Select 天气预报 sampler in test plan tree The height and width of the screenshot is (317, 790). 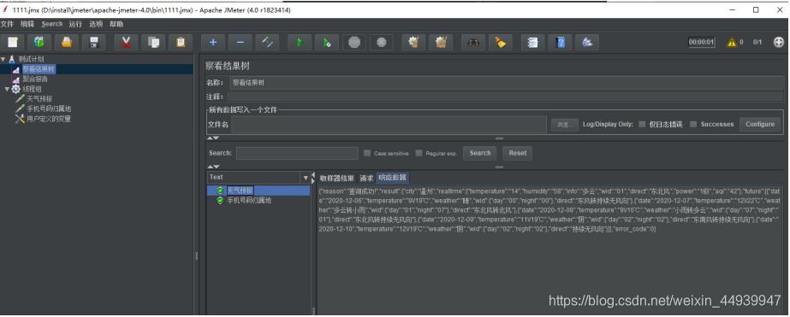tap(39, 99)
